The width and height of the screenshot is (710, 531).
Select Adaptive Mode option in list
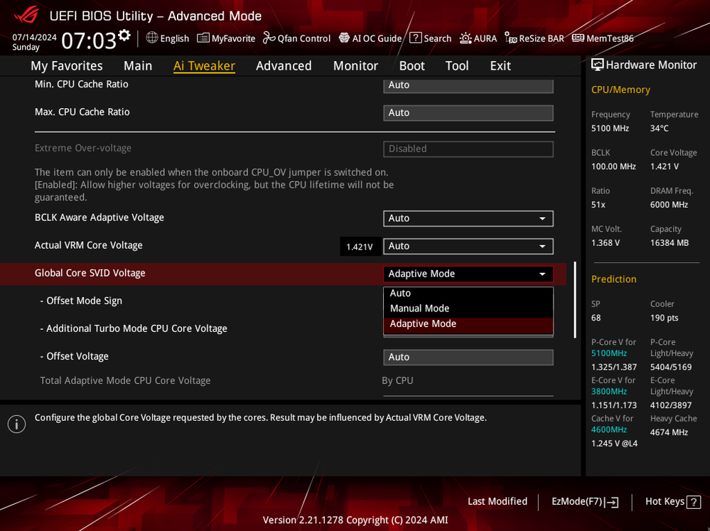pyautogui.click(x=468, y=324)
